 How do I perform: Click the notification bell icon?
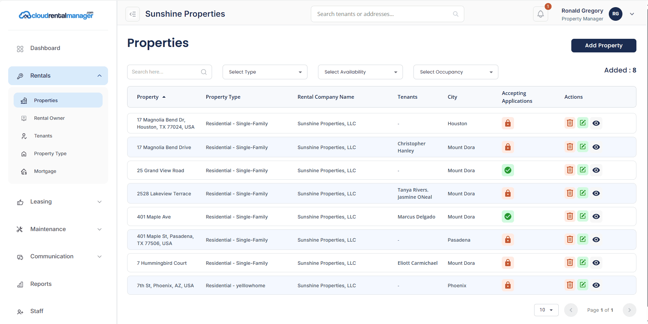click(x=540, y=14)
